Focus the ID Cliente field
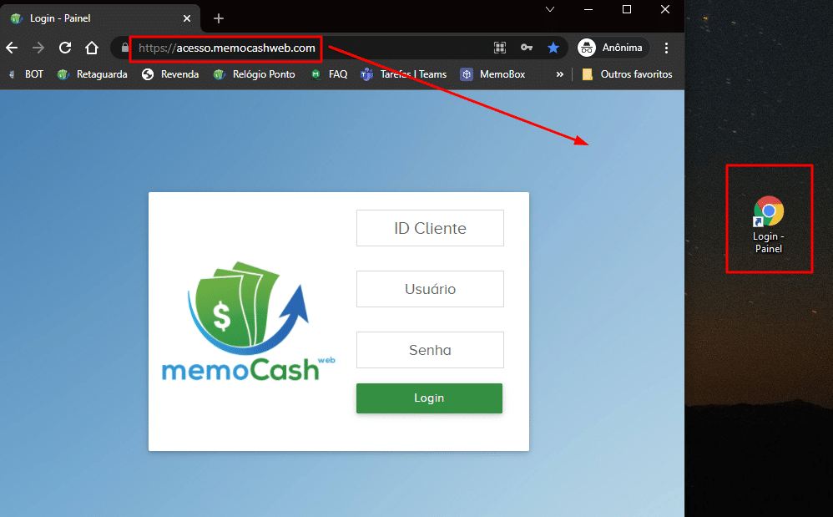The height and width of the screenshot is (517, 833). pos(430,228)
